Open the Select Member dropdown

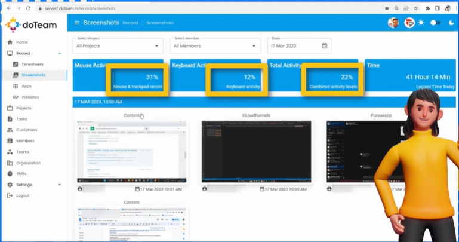215,46
